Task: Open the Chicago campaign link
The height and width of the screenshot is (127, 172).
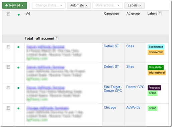Action: coord(110,107)
